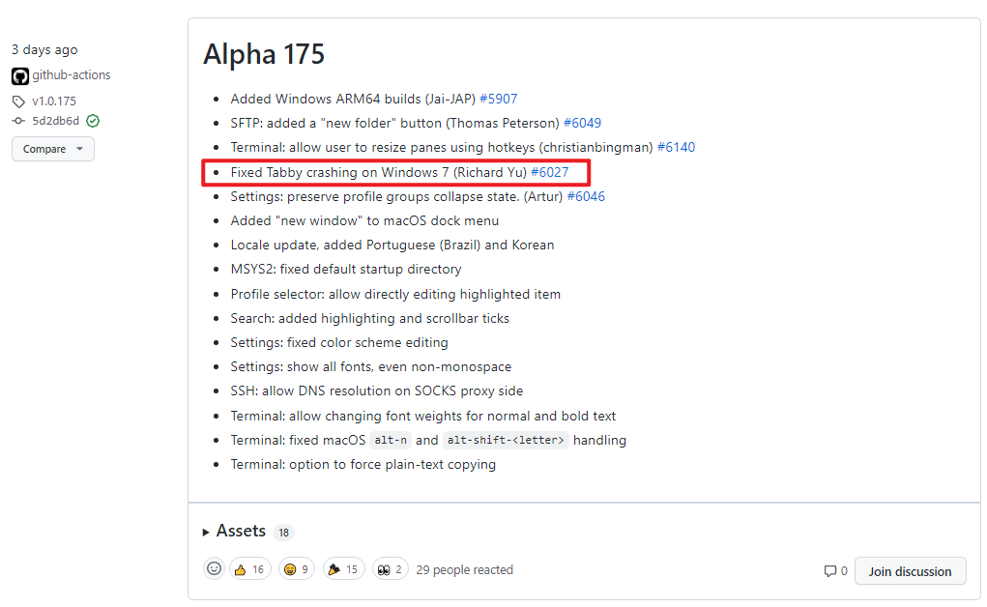
Task: Toggle the laugh emoji reaction
Action: [x=297, y=569]
